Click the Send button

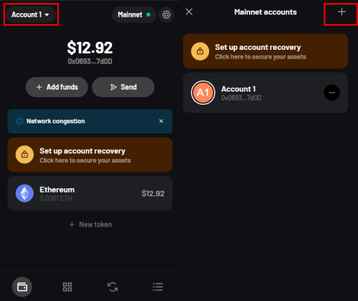point(123,87)
